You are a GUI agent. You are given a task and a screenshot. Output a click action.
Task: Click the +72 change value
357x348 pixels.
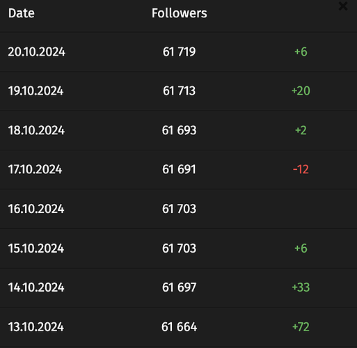301,326
